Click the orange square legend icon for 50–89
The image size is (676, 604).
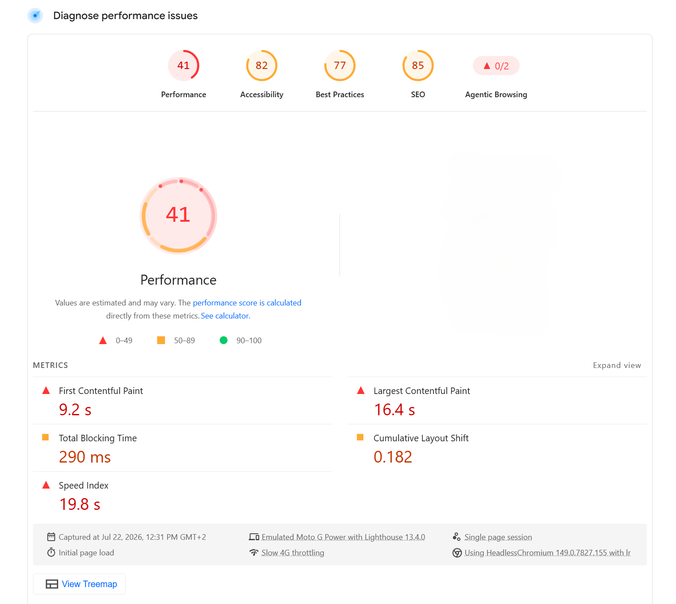(x=161, y=340)
